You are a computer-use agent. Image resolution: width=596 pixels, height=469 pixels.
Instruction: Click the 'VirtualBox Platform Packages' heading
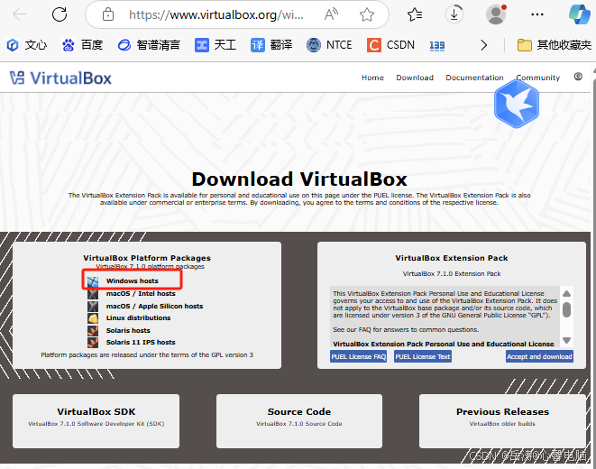click(x=147, y=258)
